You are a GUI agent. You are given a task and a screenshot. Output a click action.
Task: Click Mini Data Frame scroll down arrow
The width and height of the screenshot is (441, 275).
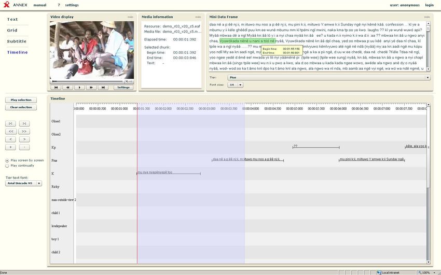(429, 69)
